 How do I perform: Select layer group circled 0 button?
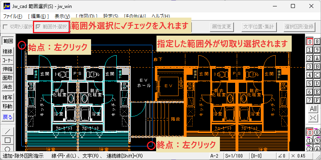310,132
